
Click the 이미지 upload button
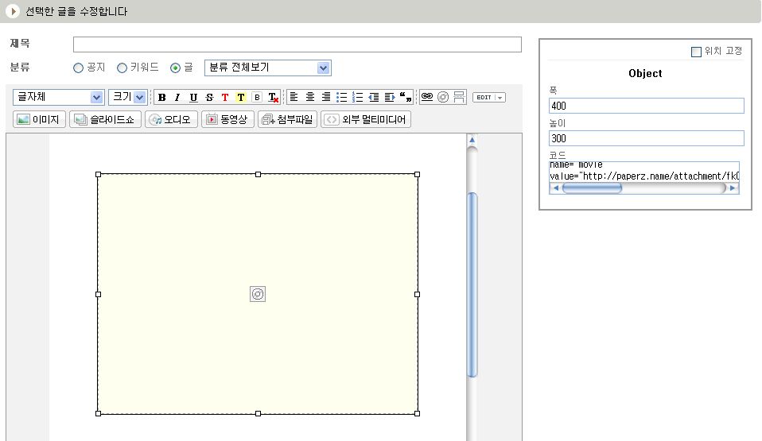(x=39, y=119)
